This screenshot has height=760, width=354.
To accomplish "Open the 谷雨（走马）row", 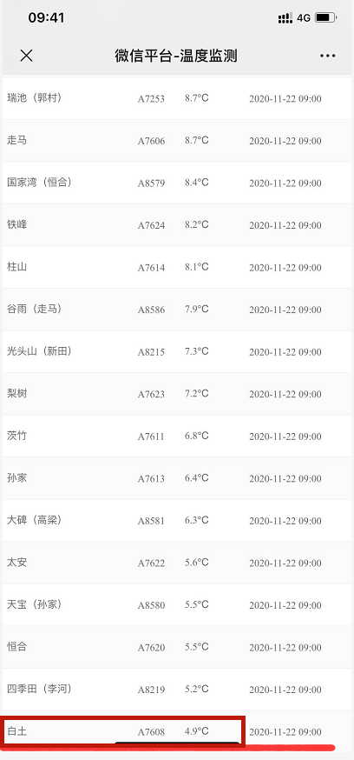I will pyautogui.click(x=177, y=310).
